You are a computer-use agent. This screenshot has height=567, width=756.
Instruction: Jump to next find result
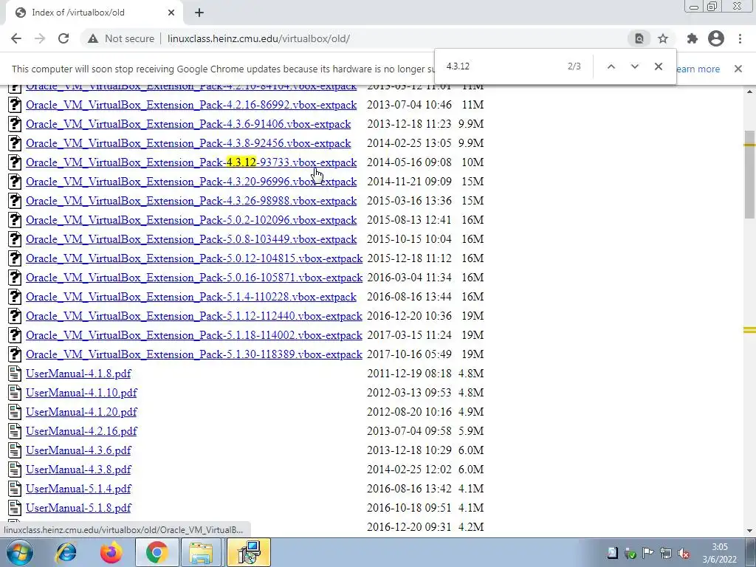click(634, 66)
